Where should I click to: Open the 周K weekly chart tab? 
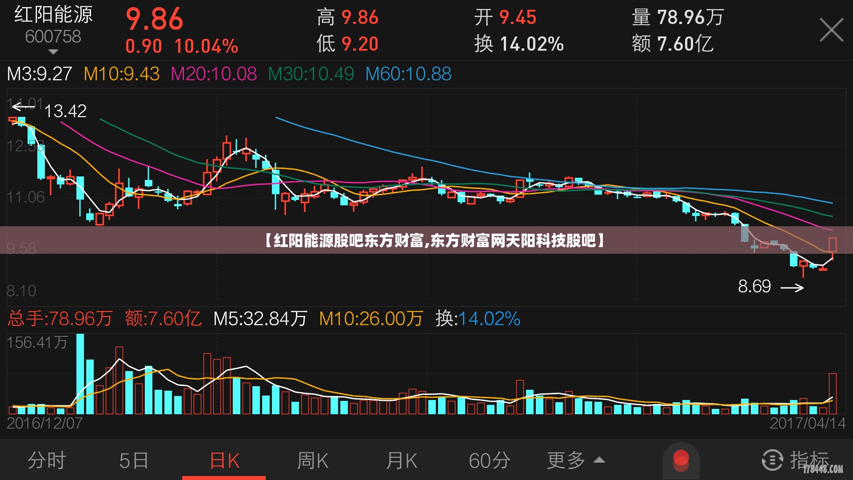313,460
